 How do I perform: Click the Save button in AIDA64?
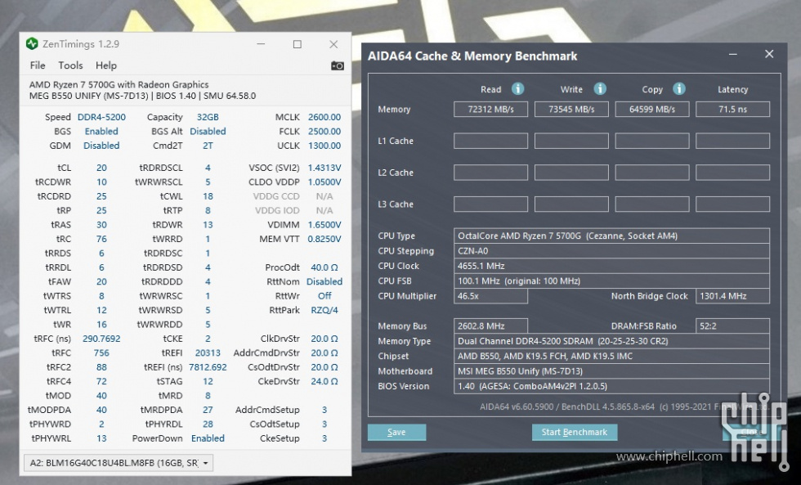click(397, 433)
